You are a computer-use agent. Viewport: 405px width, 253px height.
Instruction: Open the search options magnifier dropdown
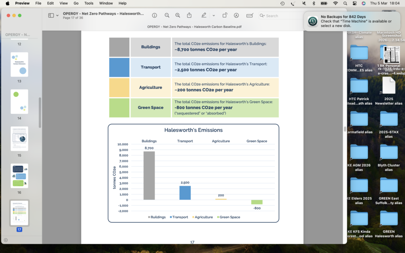point(263,16)
